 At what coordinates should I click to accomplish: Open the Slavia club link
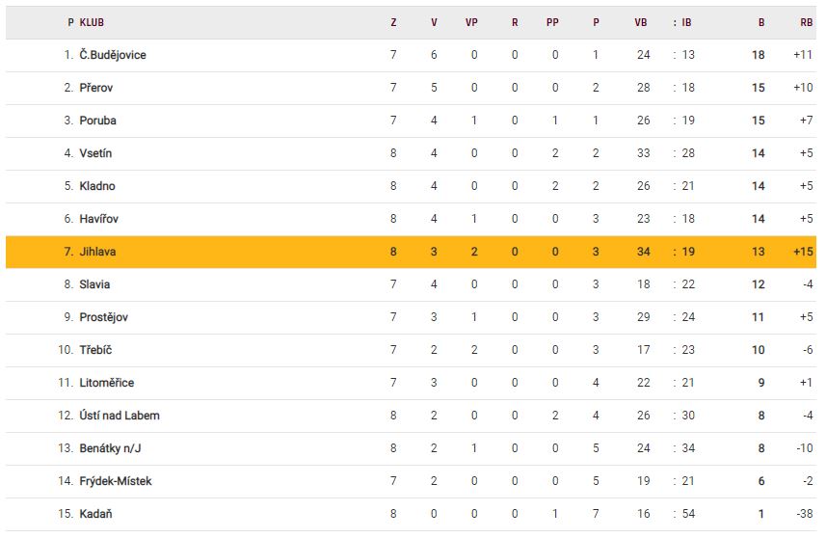click(94, 284)
